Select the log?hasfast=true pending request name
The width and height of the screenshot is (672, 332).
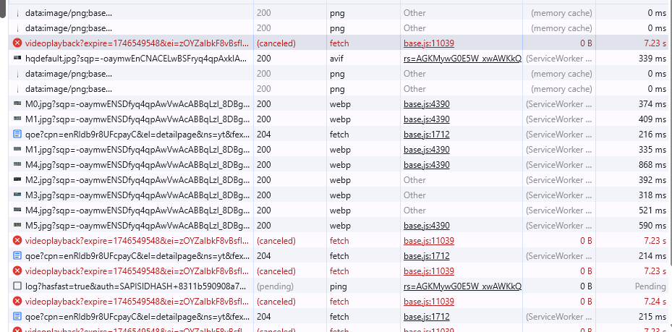pyautogui.click(x=136, y=286)
